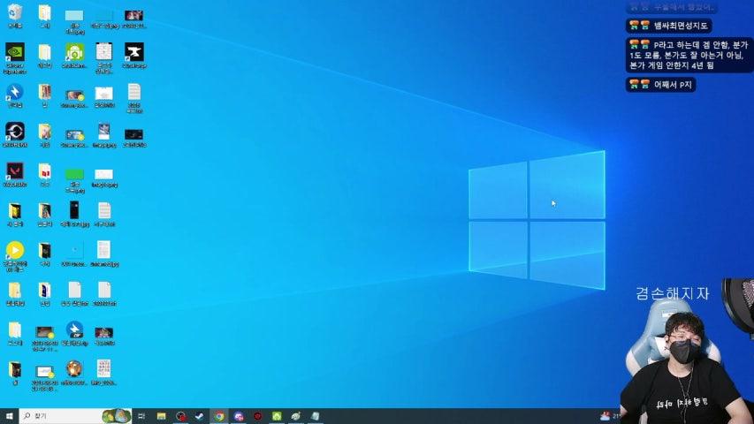Switch to Google Chrome on the taskbar
This screenshot has width=754, height=424.
point(219,416)
